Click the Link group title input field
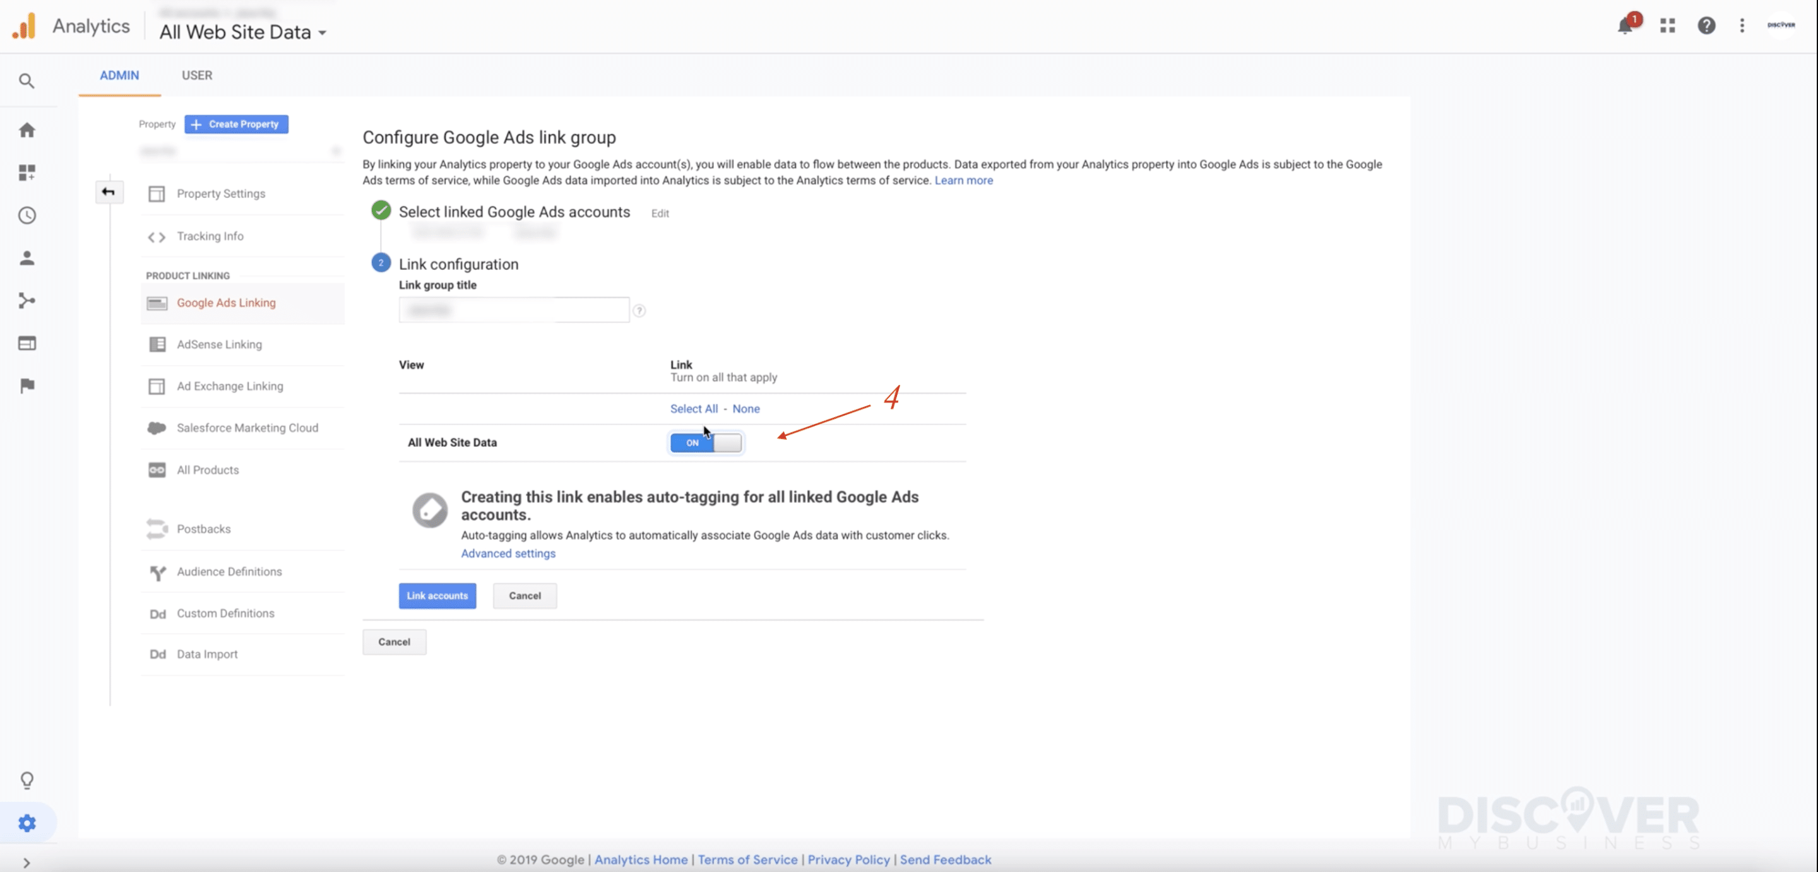 (513, 310)
